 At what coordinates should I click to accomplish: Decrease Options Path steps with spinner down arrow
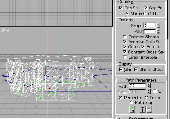tap(158, 33)
